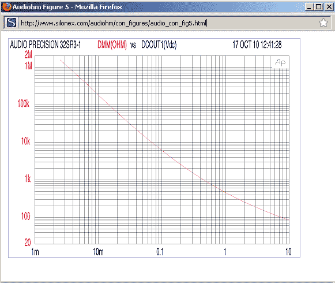Click the red 'DMM(OHM)' label
The width and height of the screenshot is (335, 283).
(112, 44)
